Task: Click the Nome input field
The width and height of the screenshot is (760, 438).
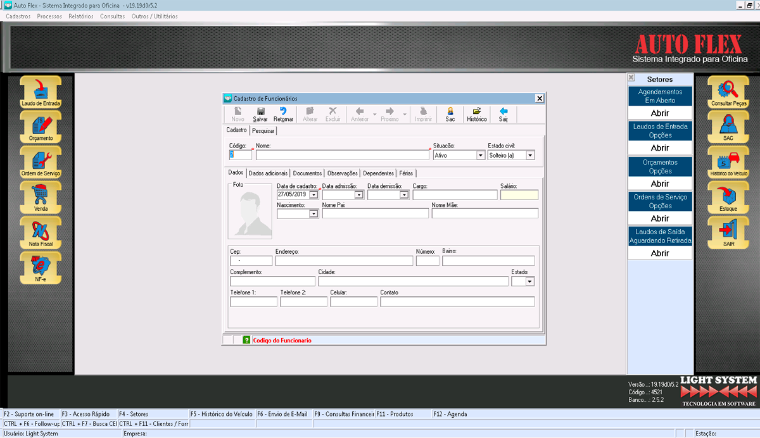Action: [x=343, y=155]
